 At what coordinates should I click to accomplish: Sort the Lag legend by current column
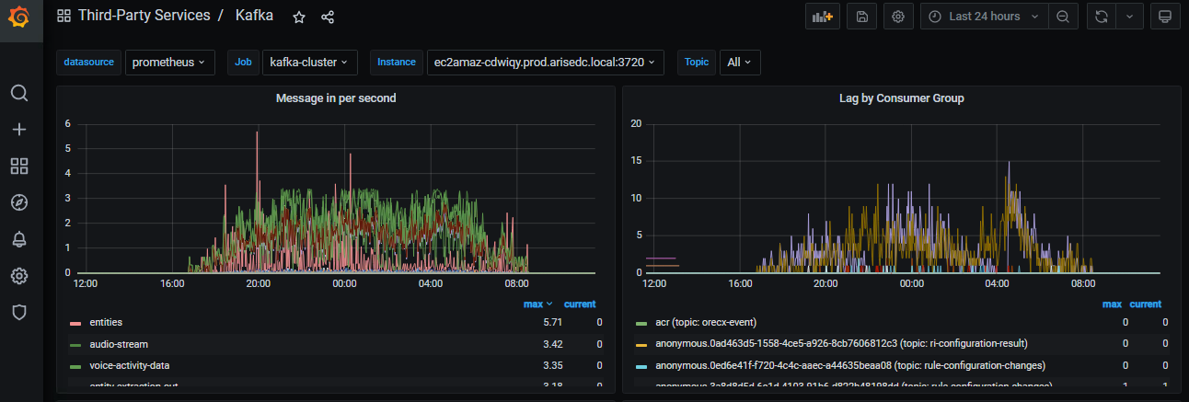coord(1146,304)
